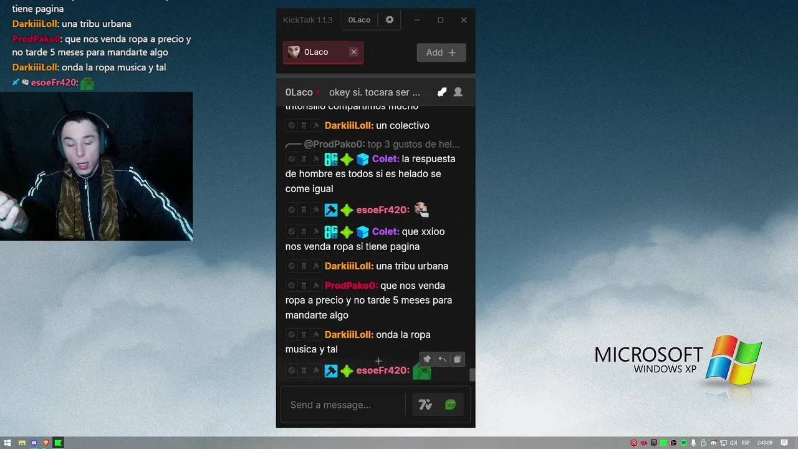
Task: Timeout hourglass on DarkiiiLoll 'onda la ropa' message
Action: click(x=304, y=335)
